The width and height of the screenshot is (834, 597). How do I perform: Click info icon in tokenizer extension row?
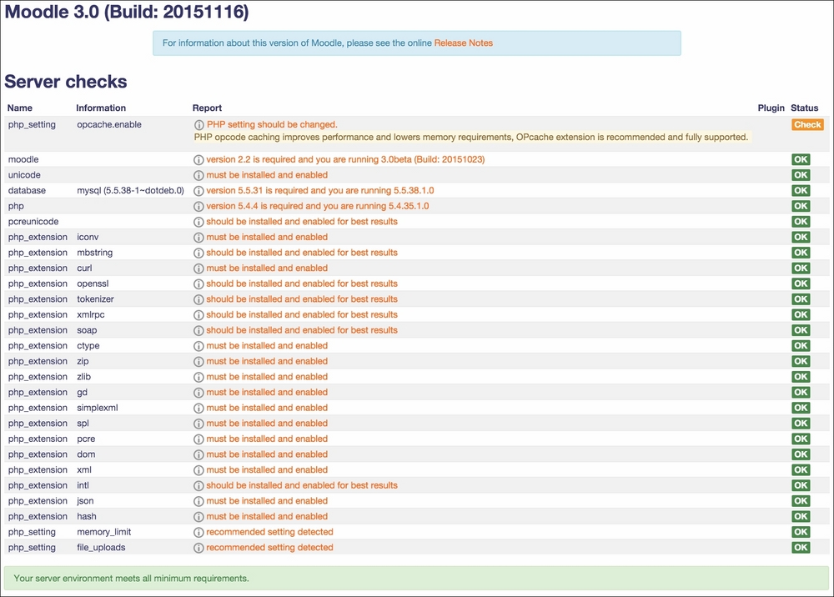198,299
